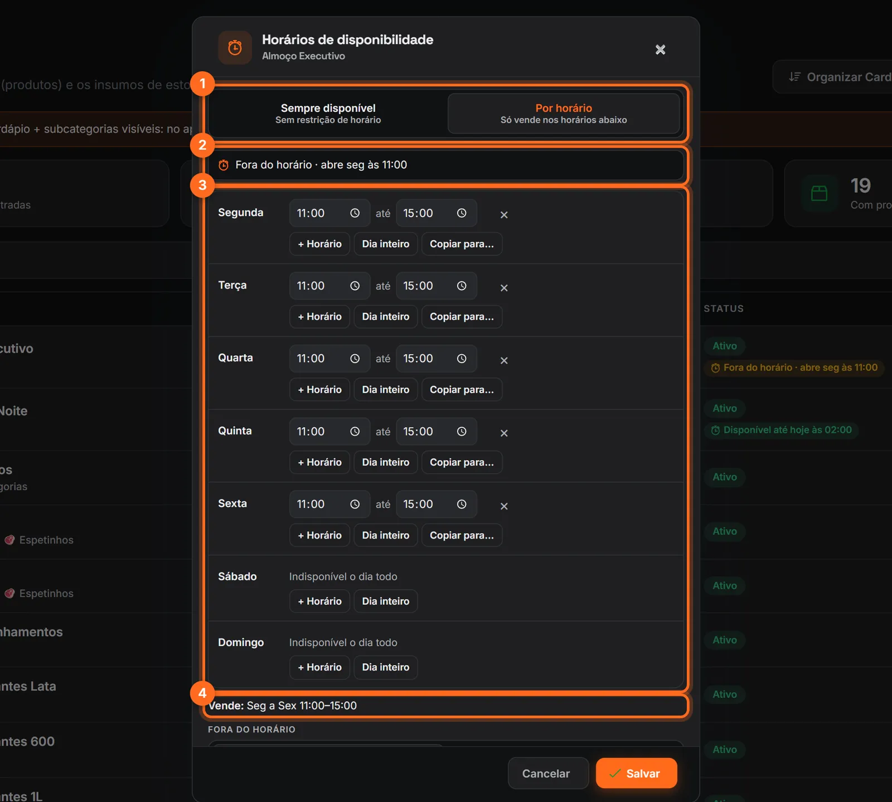
Task: Add a new Horário to Sábado
Action: (x=319, y=601)
